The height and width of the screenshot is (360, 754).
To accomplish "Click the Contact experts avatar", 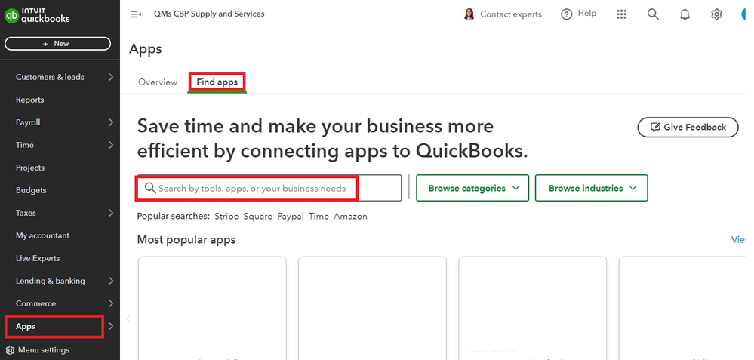I will (x=469, y=14).
